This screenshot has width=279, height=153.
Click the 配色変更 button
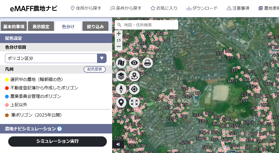coord(95,69)
